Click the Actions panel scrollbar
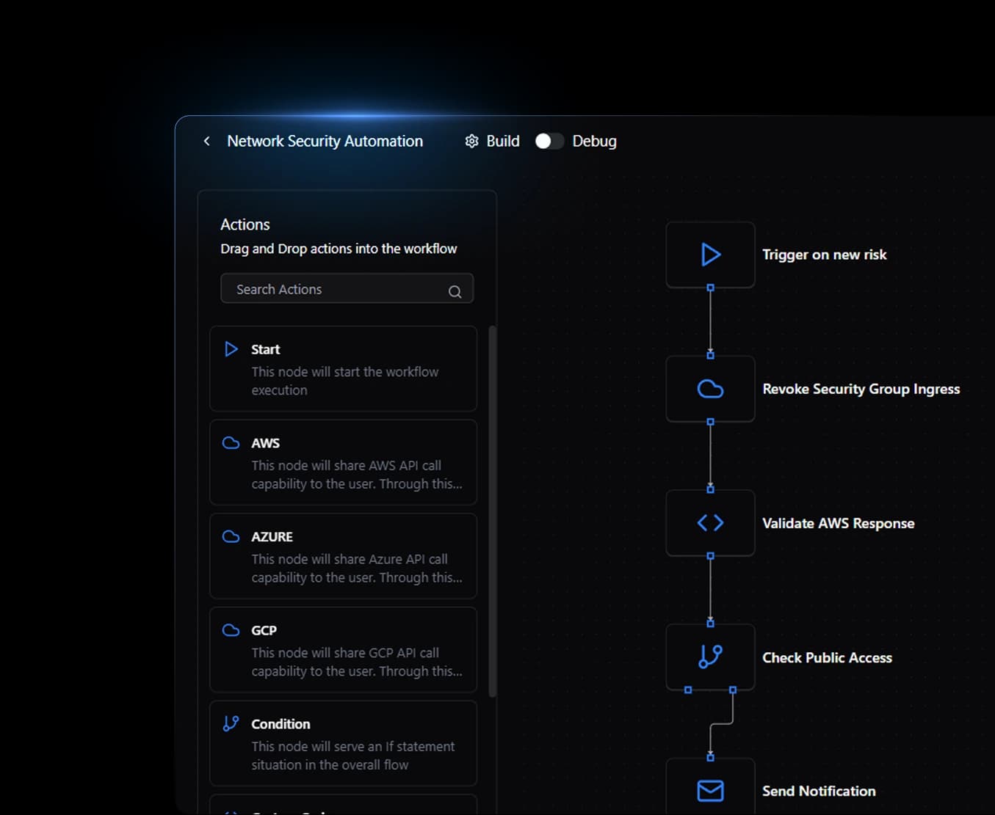 (x=493, y=511)
